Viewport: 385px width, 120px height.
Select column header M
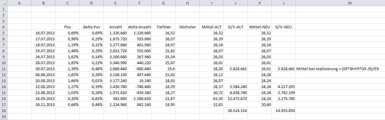340,3
